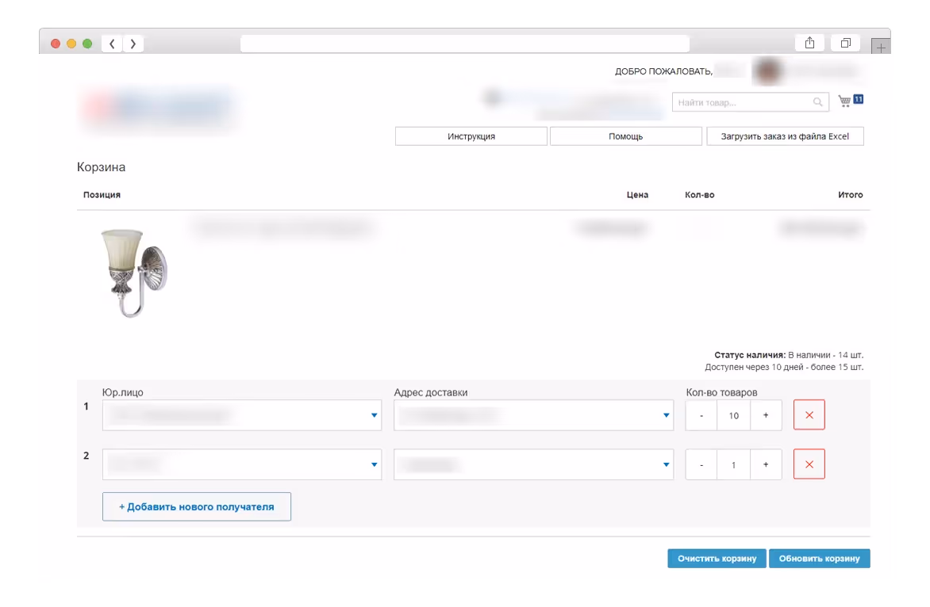Add a new browser tab with plus
930x607 pixels.
pyautogui.click(x=881, y=47)
